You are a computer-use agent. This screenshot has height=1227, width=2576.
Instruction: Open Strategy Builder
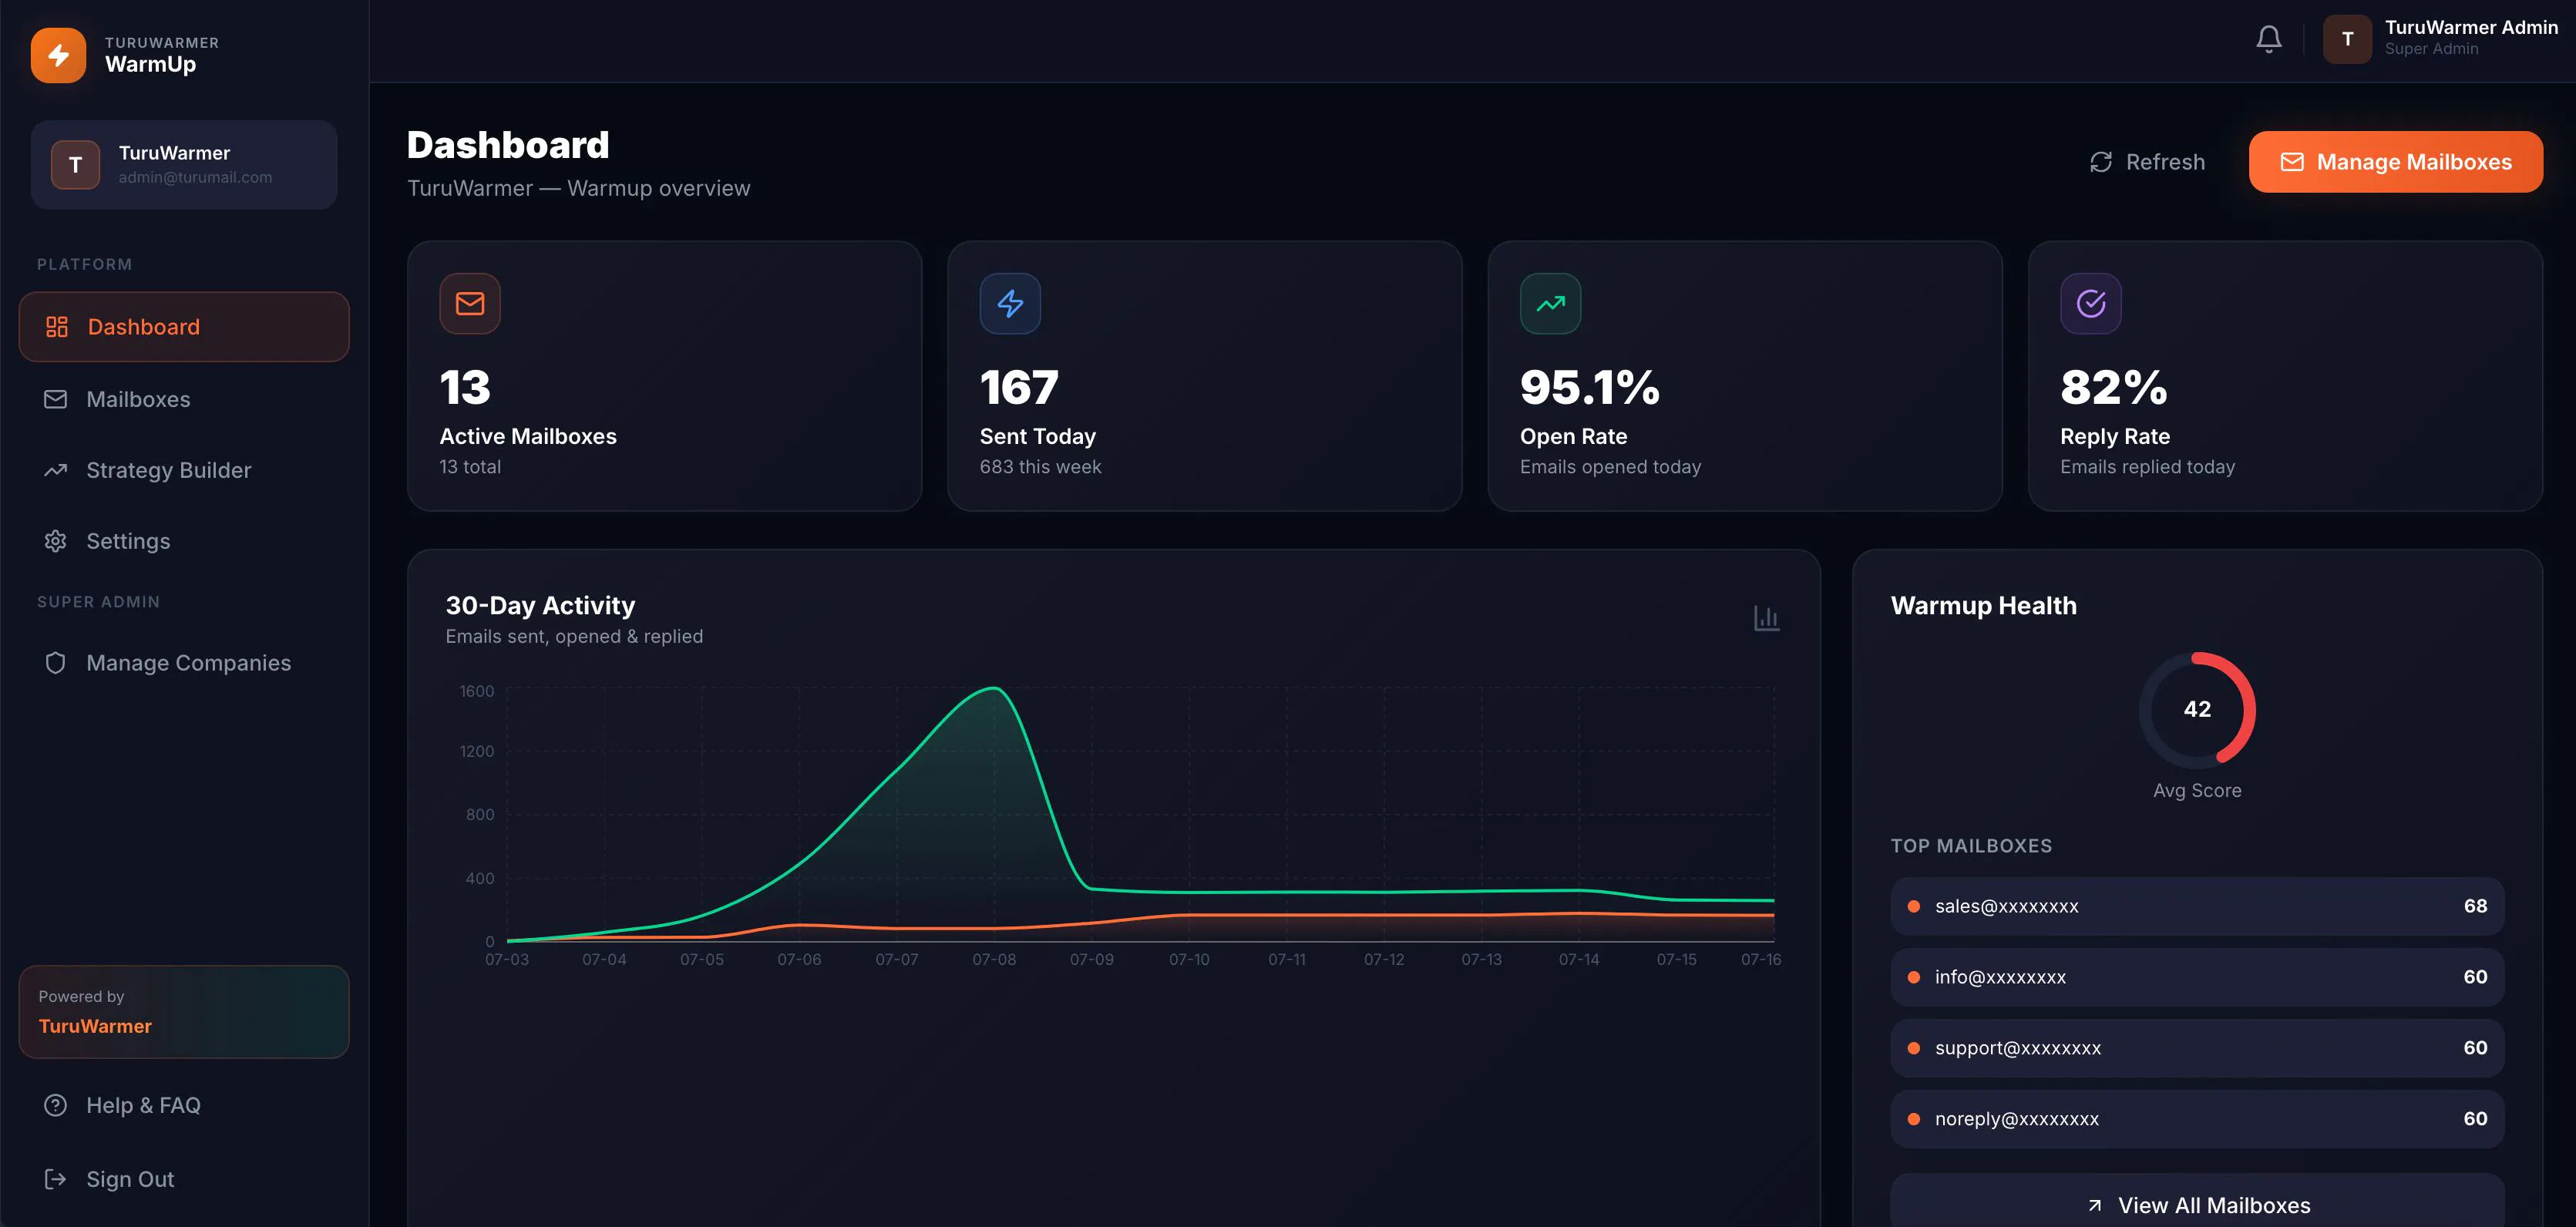pyautogui.click(x=184, y=470)
